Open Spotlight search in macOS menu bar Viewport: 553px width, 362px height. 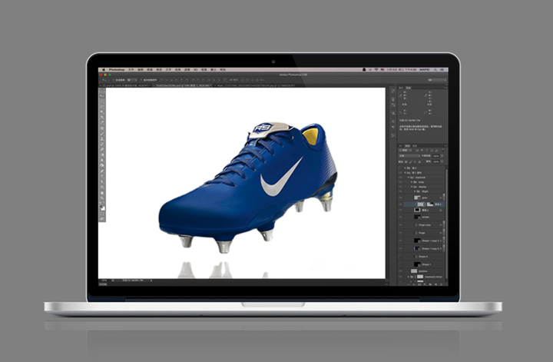(x=435, y=69)
